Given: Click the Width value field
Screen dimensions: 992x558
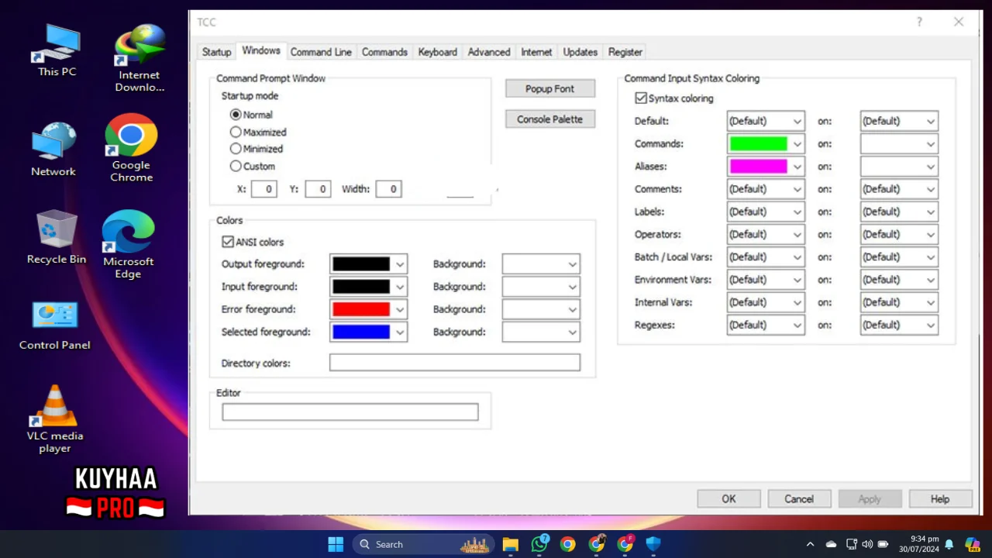Looking at the screenshot, I should pyautogui.click(x=388, y=189).
